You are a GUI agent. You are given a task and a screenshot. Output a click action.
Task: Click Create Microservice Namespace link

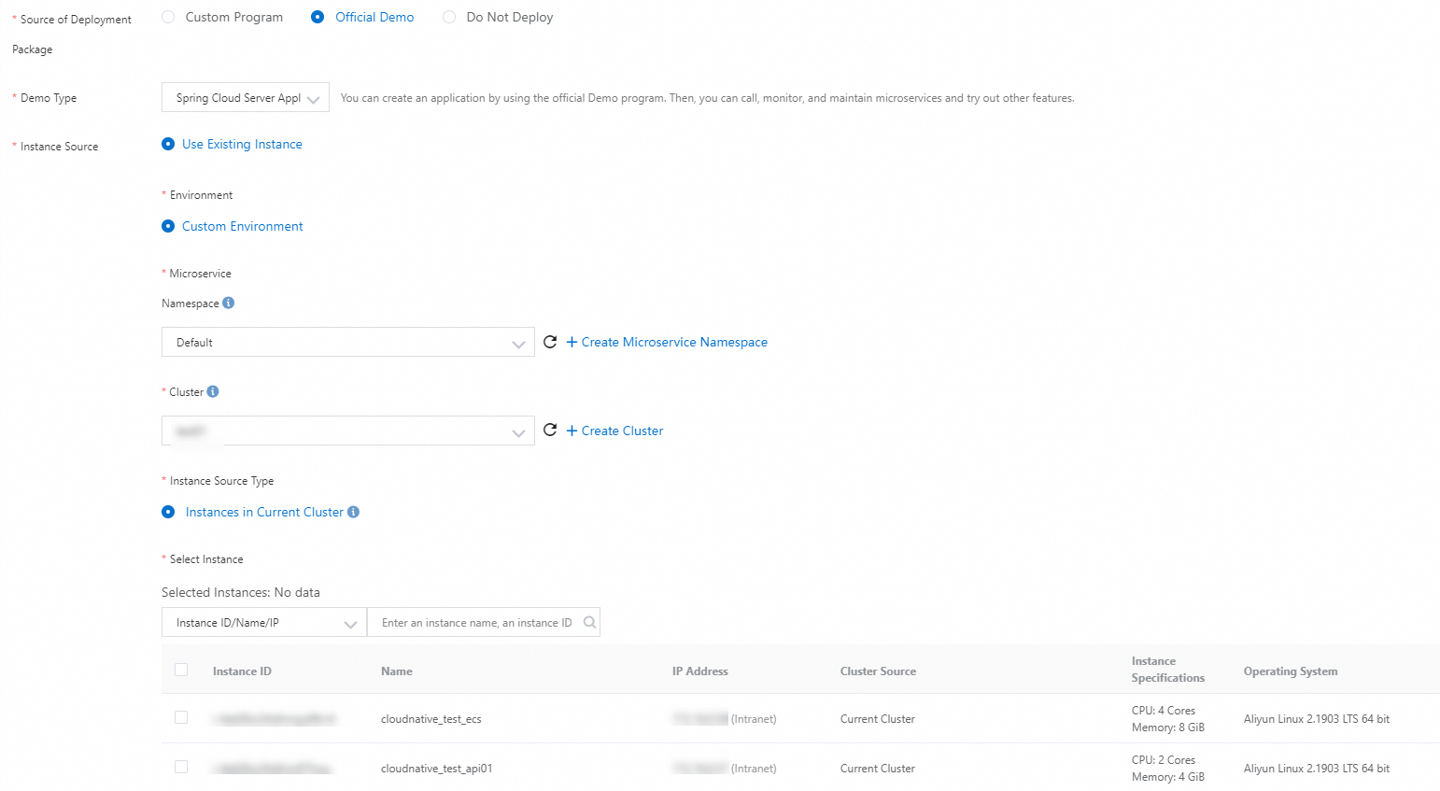tap(667, 342)
